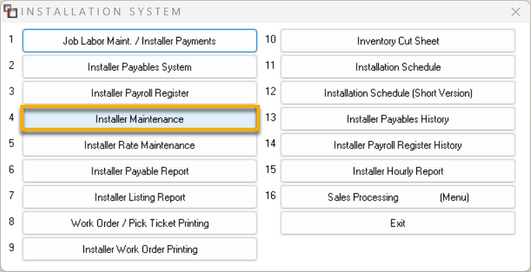Viewport: 531px width, 272px height.
Task: Open the Inventory Cut Sheet
Action: point(398,41)
